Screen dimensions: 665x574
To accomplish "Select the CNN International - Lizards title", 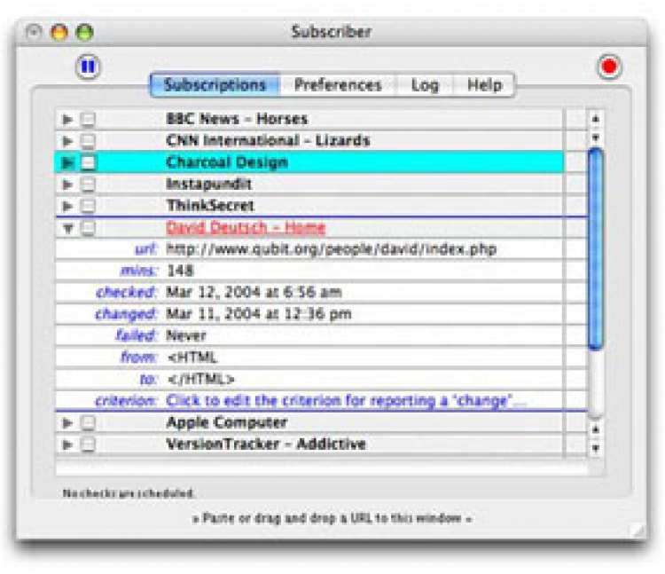I will tap(268, 140).
